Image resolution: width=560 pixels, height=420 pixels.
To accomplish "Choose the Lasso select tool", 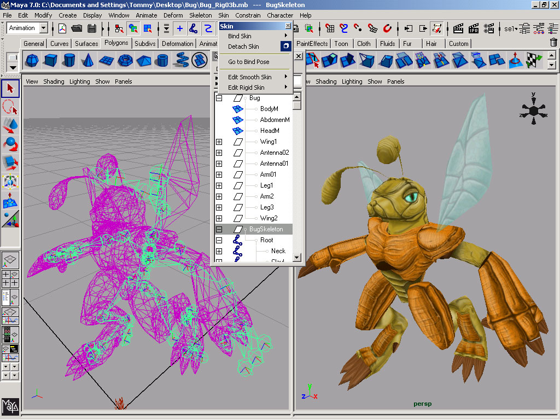I will point(10,107).
